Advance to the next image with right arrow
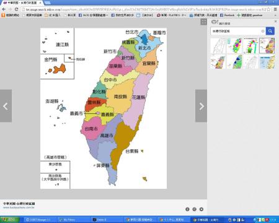The width and height of the screenshot is (279, 223). click(201, 106)
